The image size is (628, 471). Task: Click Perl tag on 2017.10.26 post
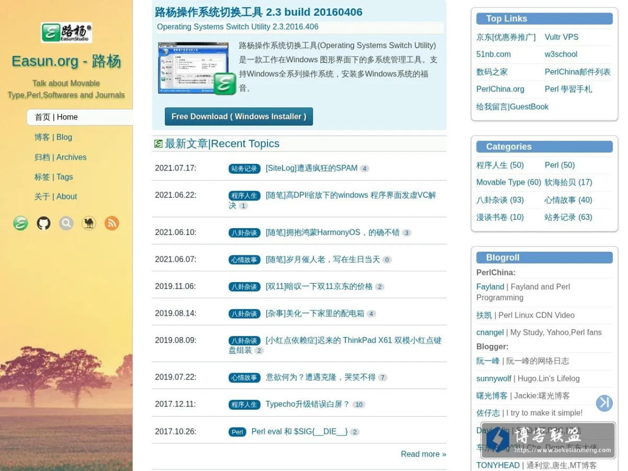[238, 432]
